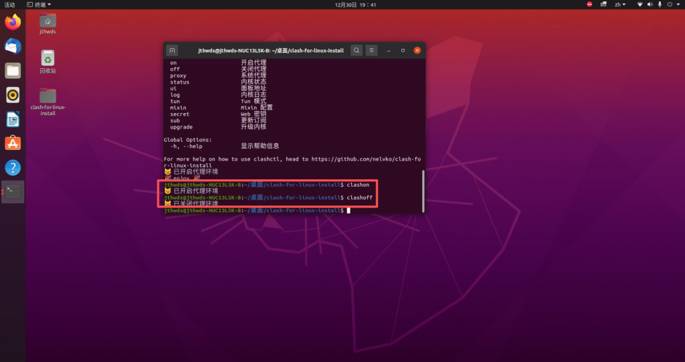The width and height of the screenshot is (685, 362).
Task: Open the Help icon in dock
Action: 13,167
